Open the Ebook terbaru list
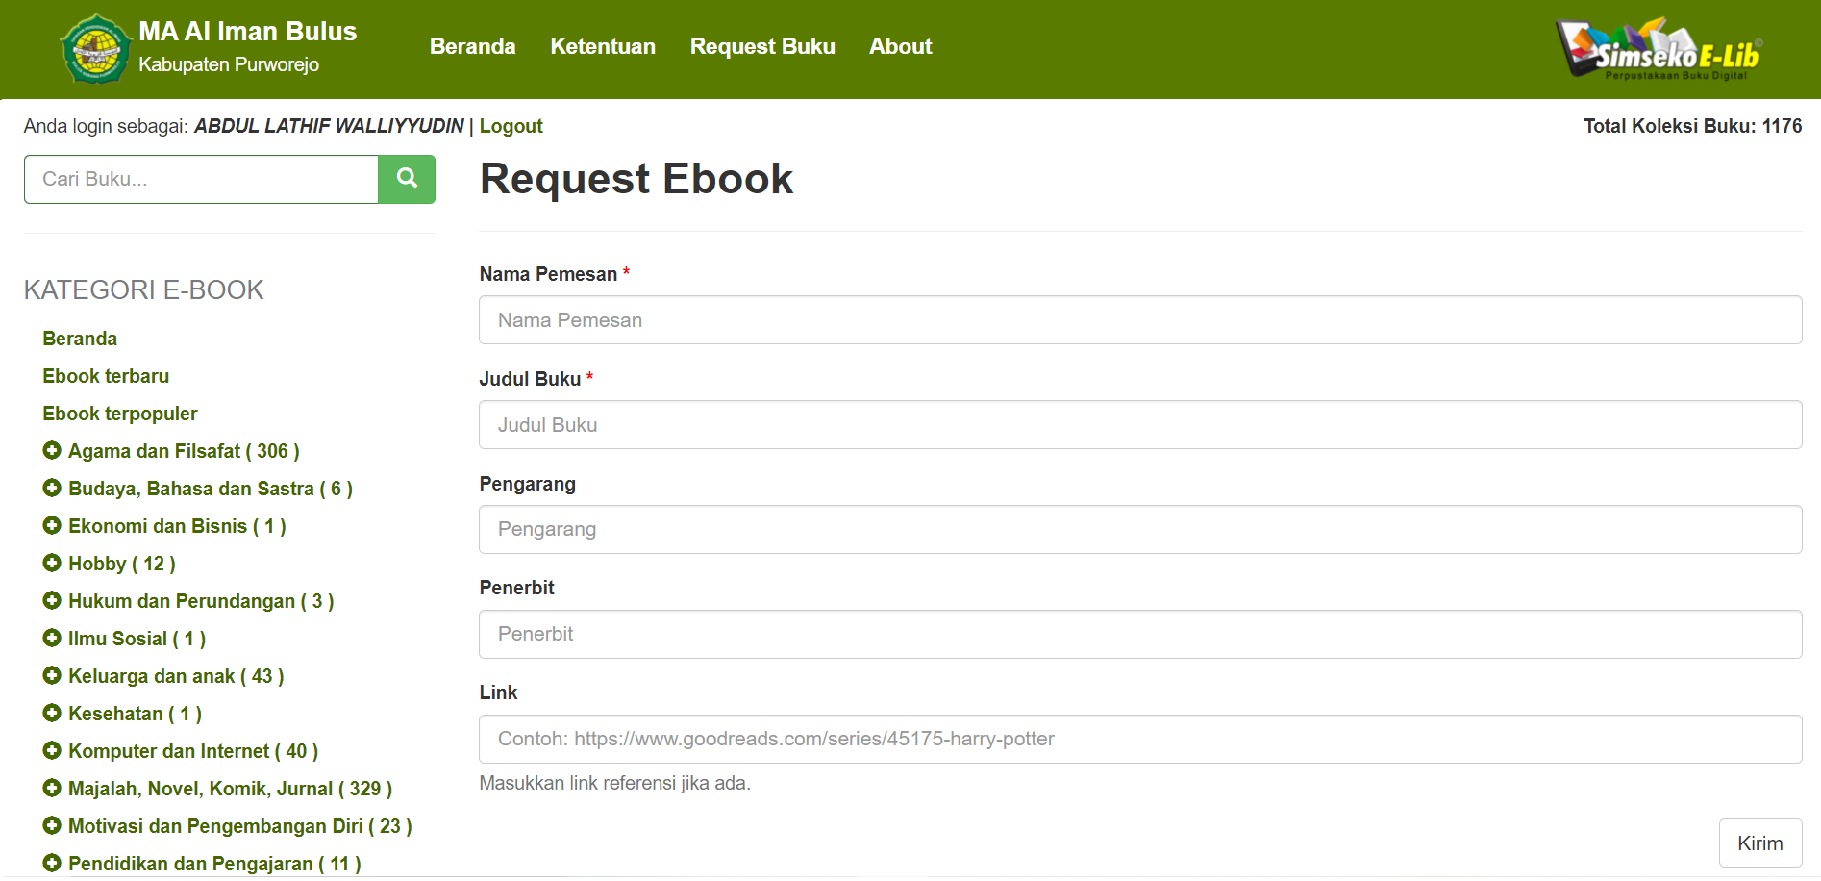The image size is (1821, 881). 106,375
